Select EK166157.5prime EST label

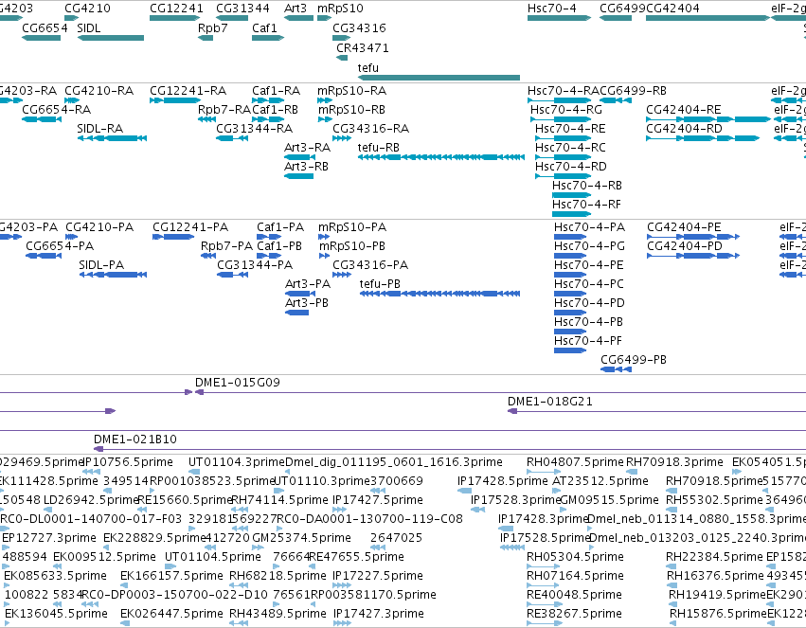pyautogui.click(x=171, y=576)
